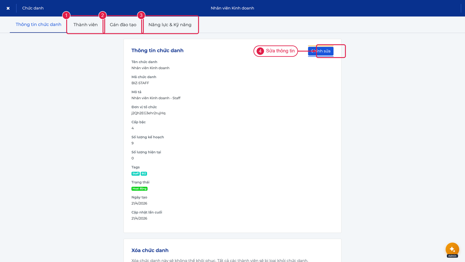The image size is (465, 262).
Task: Click the Chức danh breadcrumb label
Action: pyautogui.click(x=33, y=8)
